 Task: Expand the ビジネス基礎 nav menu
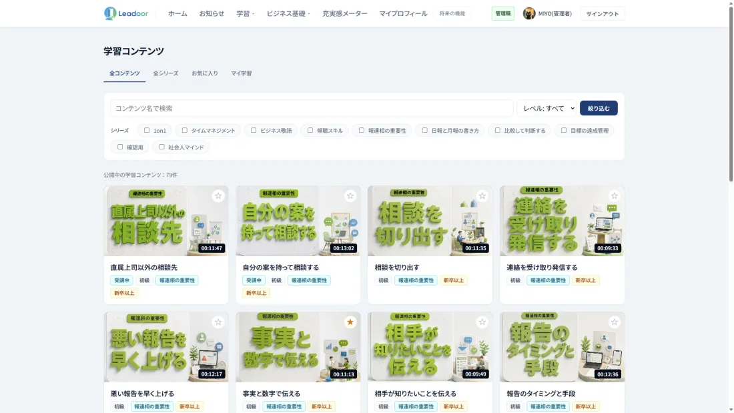(288, 13)
